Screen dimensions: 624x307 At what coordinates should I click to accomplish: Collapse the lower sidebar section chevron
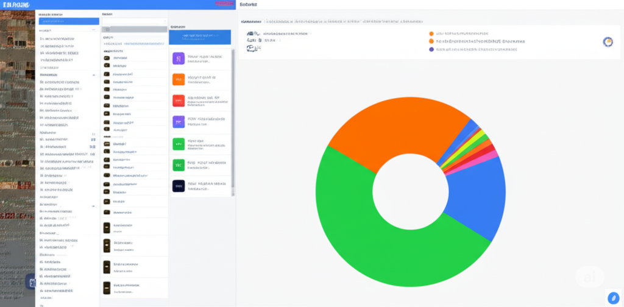point(94,206)
